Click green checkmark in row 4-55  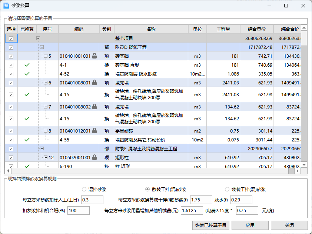coord(27,140)
